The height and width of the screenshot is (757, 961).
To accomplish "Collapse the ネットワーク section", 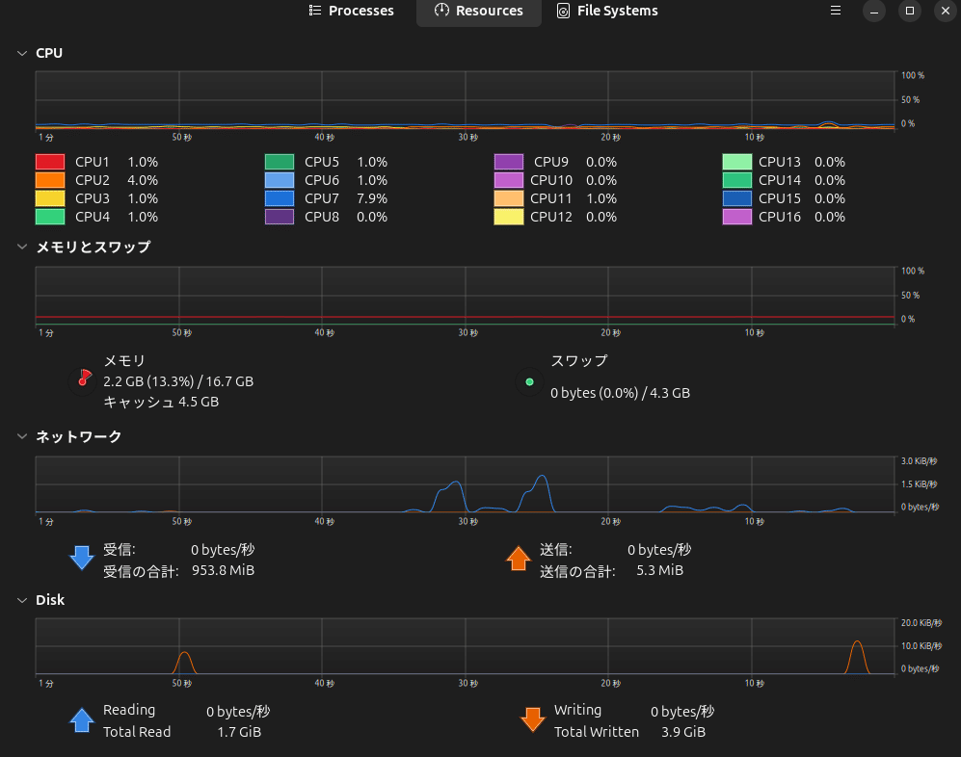I will [x=22, y=436].
